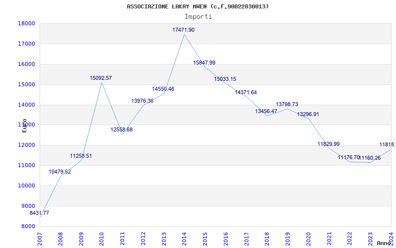The width and height of the screenshot is (396, 248).
Task: Click the 2023 x-axis year label
Action: [x=371, y=239]
